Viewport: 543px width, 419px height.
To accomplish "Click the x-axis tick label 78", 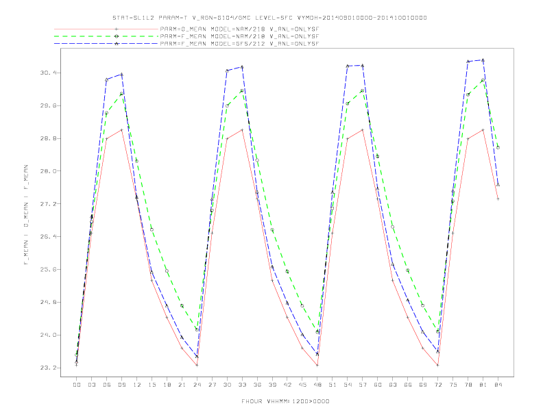I will (x=468, y=385).
